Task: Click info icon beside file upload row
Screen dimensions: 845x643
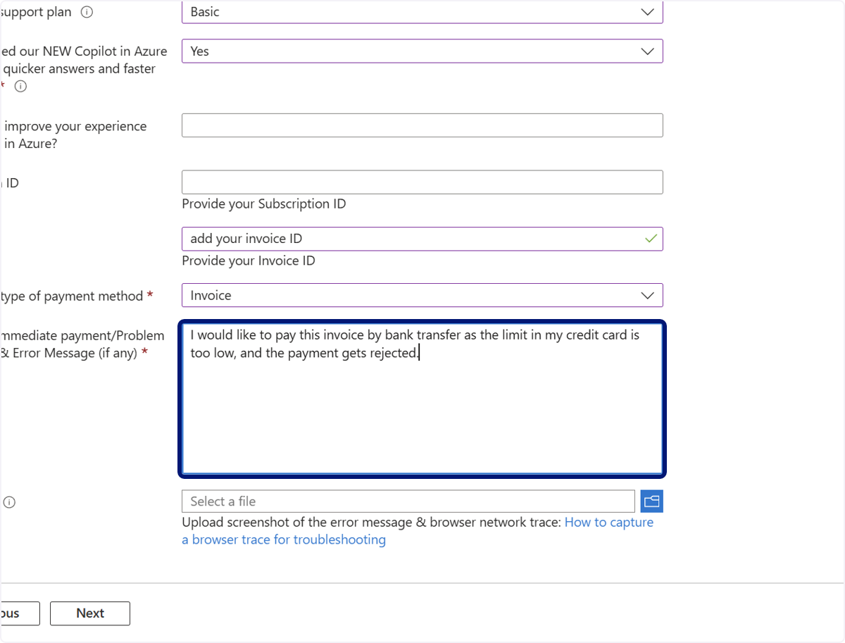Action: [x=9, y=502]
